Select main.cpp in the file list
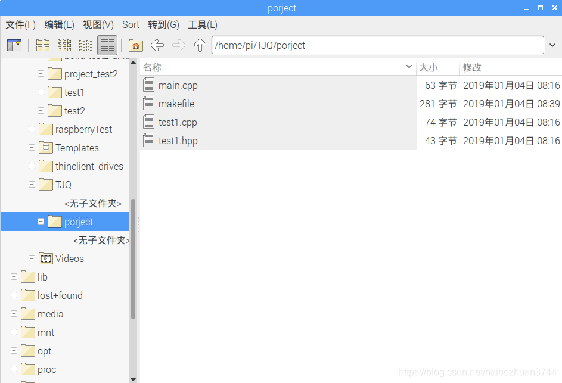 (x=176, y=85)
